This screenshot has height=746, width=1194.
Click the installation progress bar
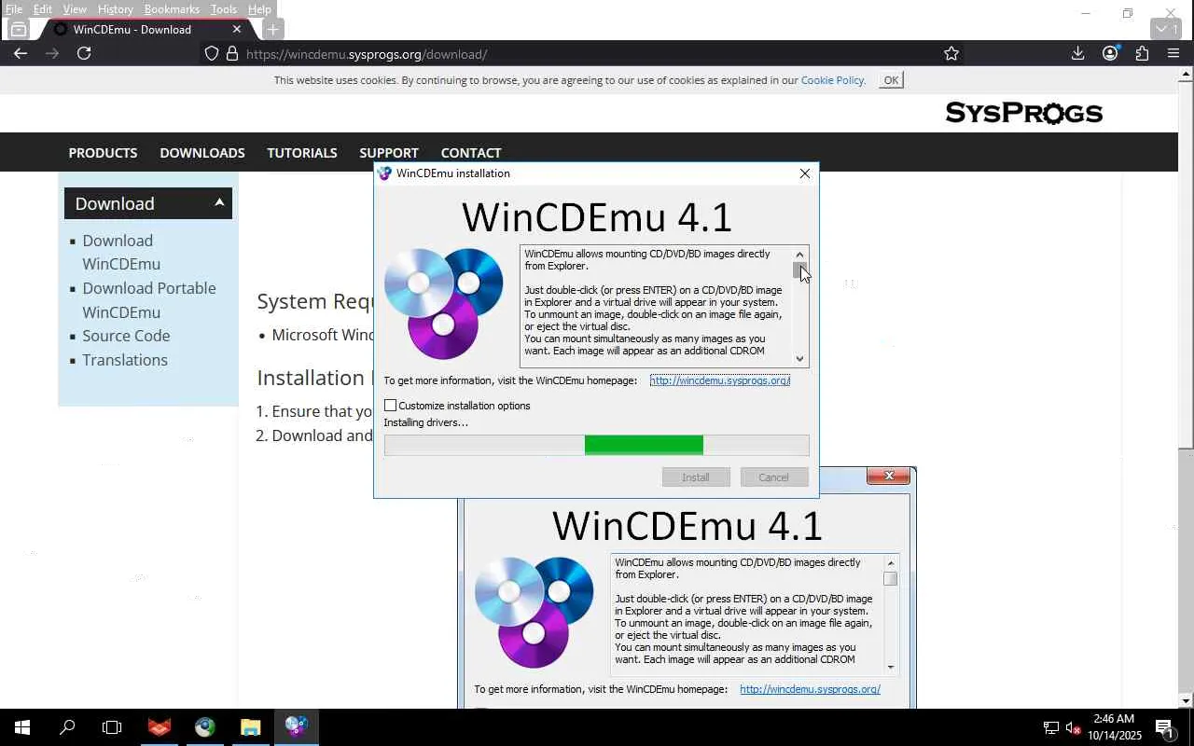[x=597, y=446]
